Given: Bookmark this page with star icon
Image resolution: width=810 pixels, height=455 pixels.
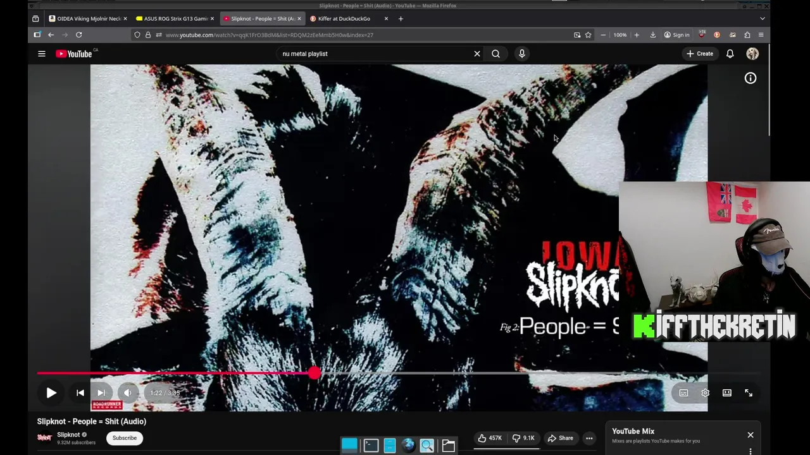Looking at the screenshot, I should click(588, 35).
